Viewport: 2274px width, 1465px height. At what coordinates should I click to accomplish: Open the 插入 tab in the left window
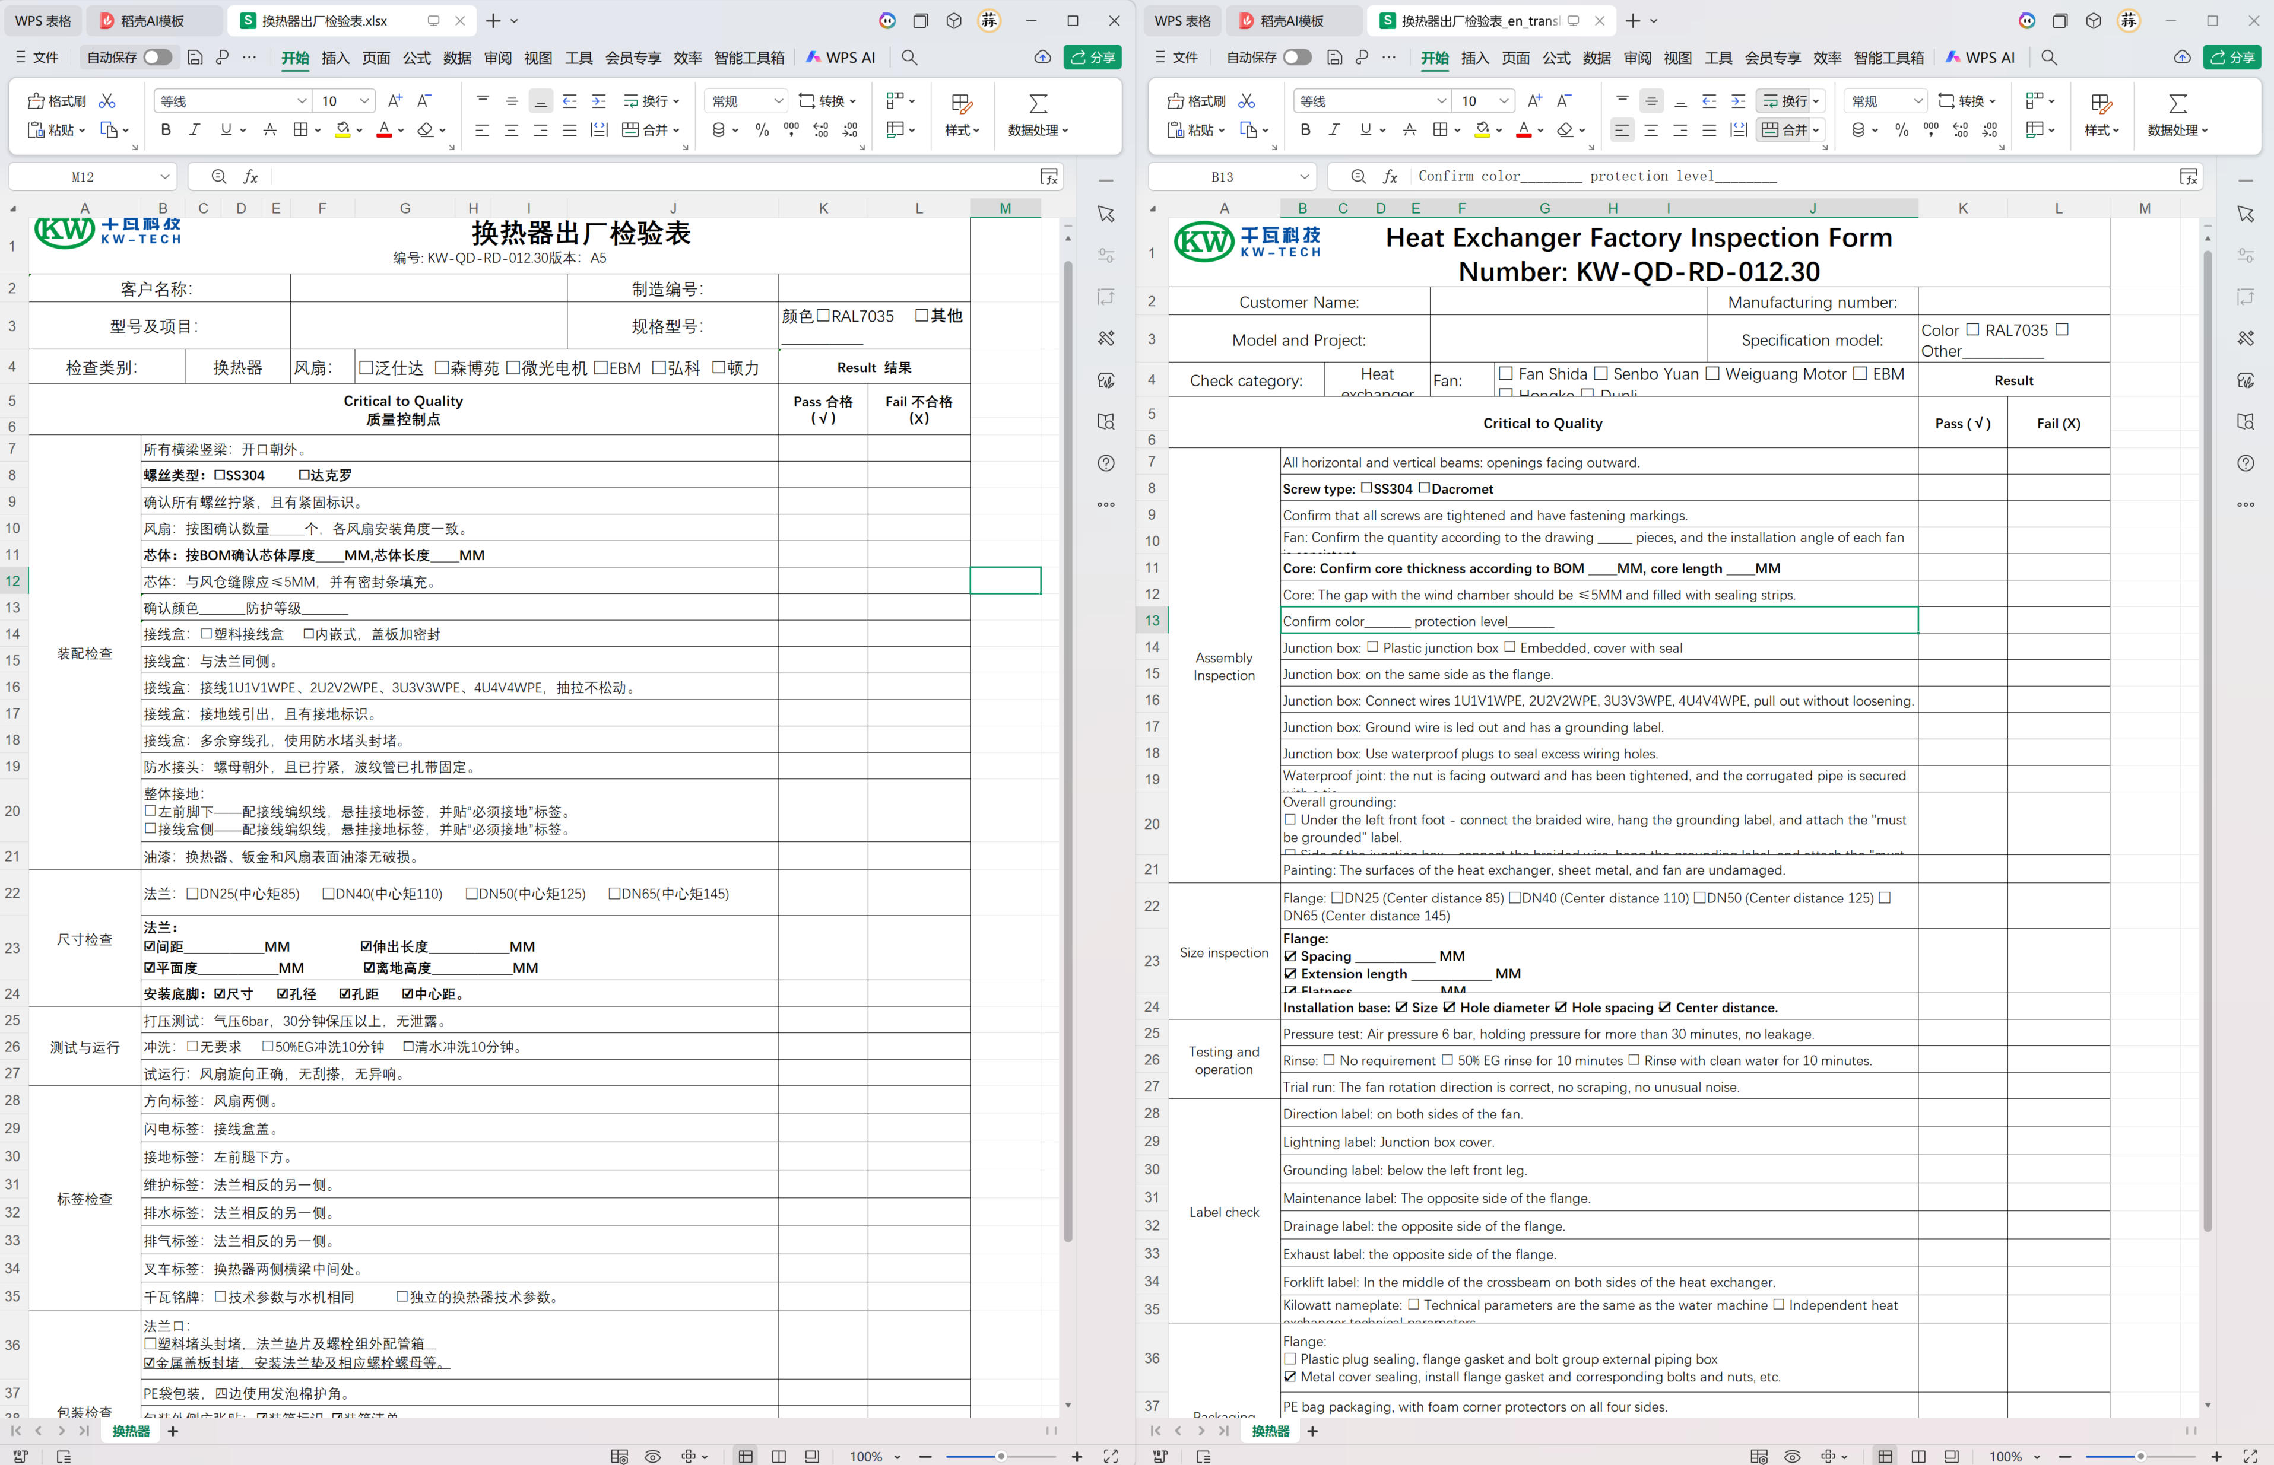336,57
